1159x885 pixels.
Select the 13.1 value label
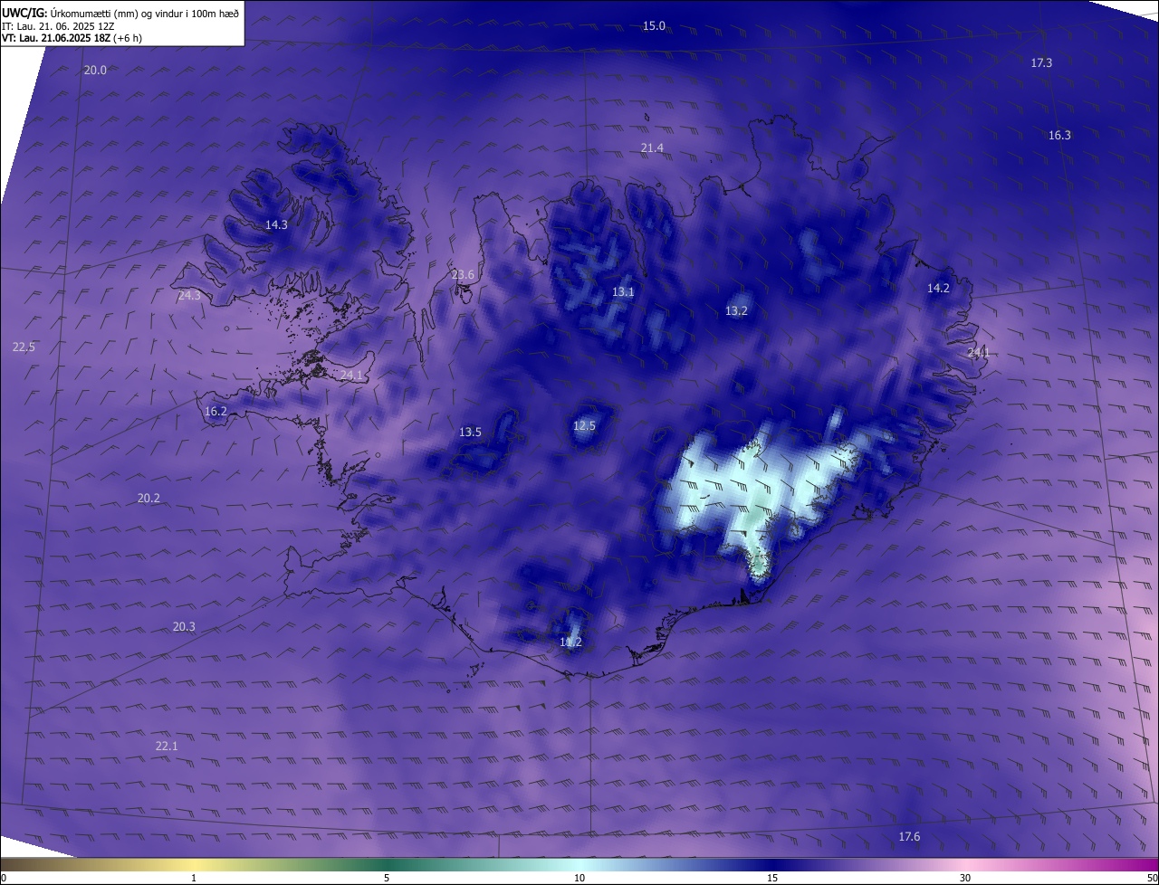(623, 291)
